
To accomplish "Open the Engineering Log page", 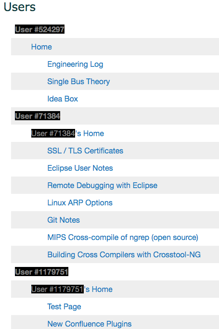I will coord(75,64).
